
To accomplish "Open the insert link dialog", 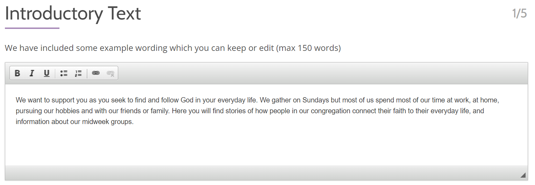I will coord(96,73).
